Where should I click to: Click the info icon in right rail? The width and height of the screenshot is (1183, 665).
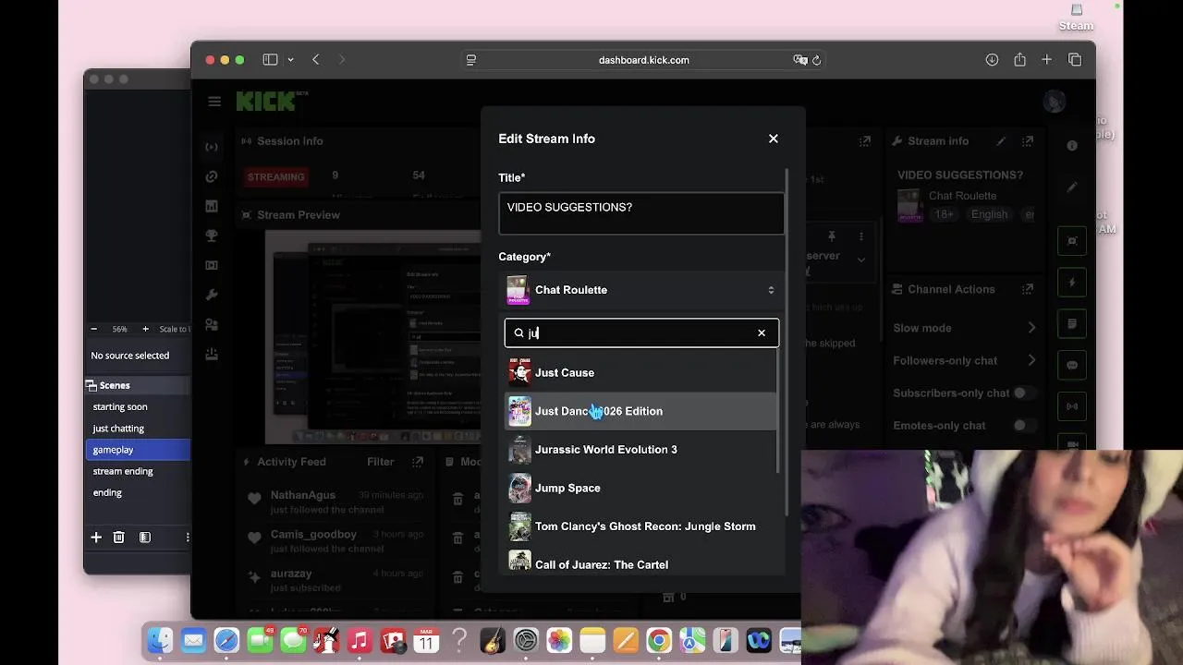click(x=1072, y=146)
